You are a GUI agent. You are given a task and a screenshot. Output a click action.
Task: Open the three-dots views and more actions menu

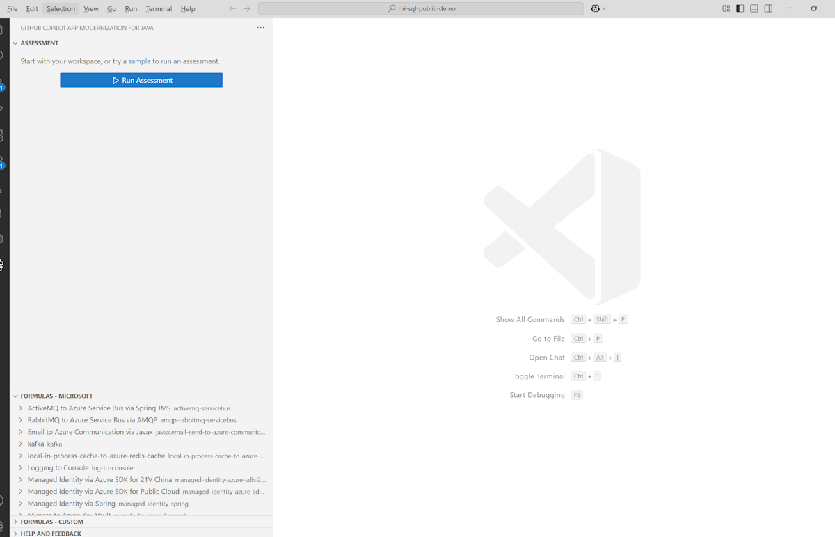coord(261,28)
